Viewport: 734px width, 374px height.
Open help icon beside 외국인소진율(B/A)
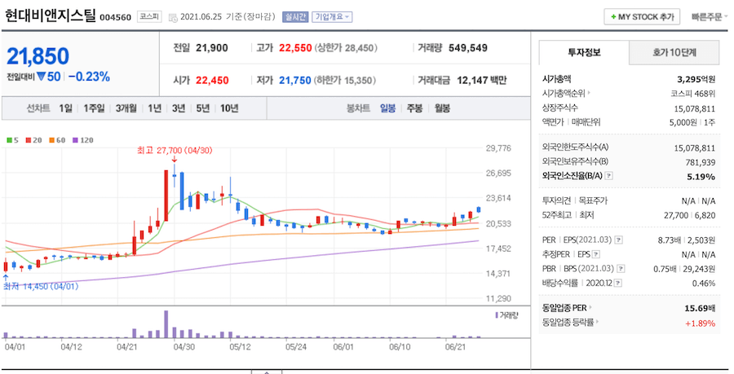pos(609,176)
